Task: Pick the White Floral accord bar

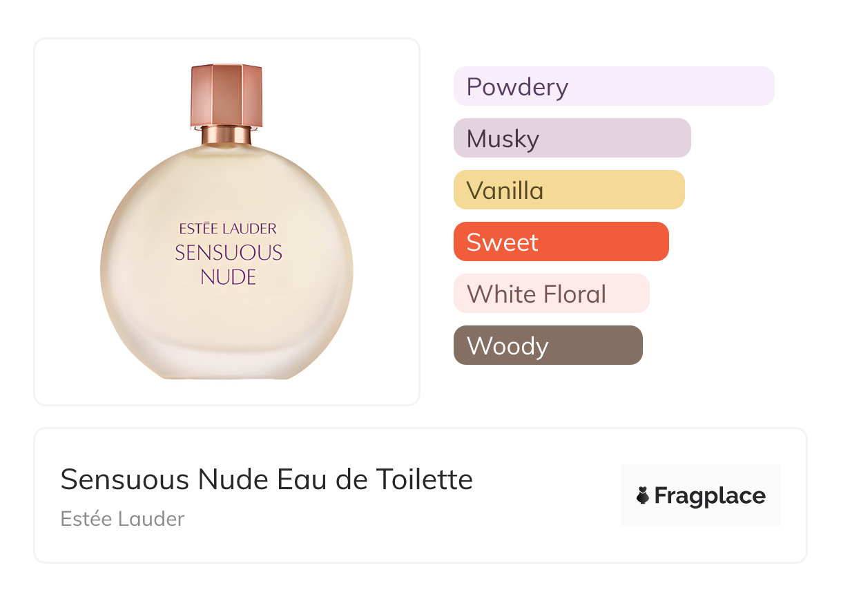Action: [x=552, y=294]
